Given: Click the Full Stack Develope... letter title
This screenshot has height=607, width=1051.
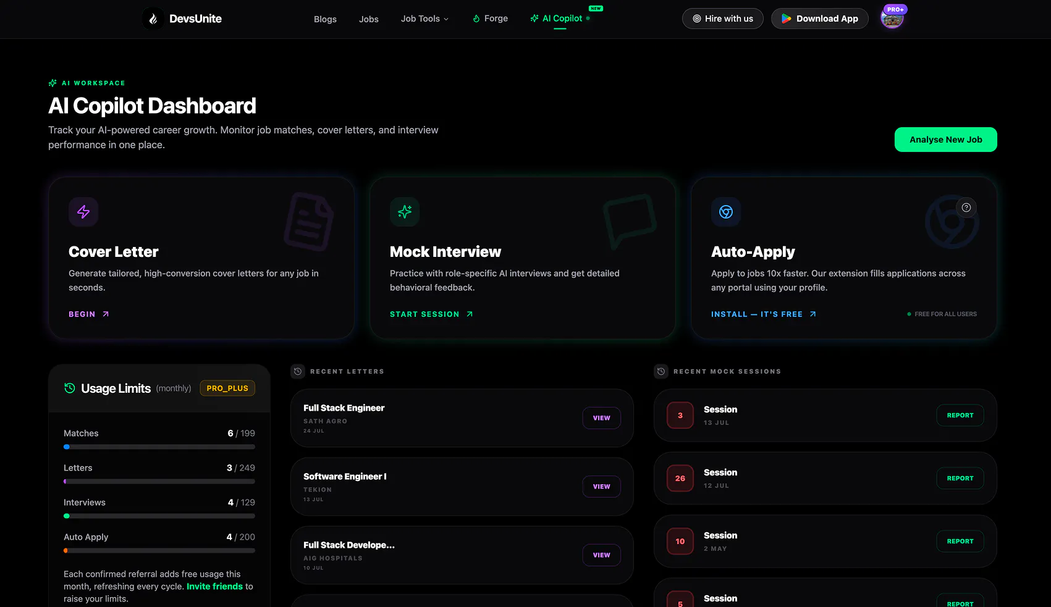Looking at the screenshot, I should pyautogui.click(x=349, y=545).
